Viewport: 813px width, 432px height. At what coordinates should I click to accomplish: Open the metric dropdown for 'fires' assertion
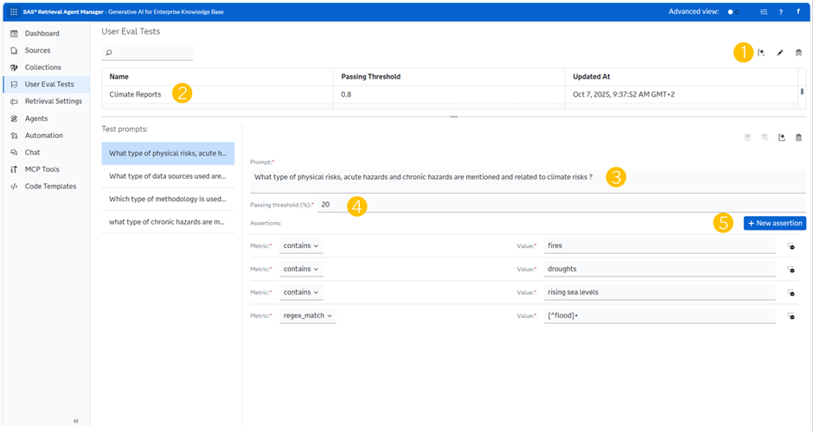(301, 245)
